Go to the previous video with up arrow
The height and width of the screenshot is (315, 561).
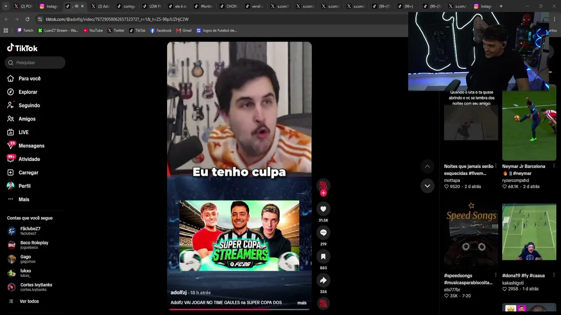pos(427,166)
